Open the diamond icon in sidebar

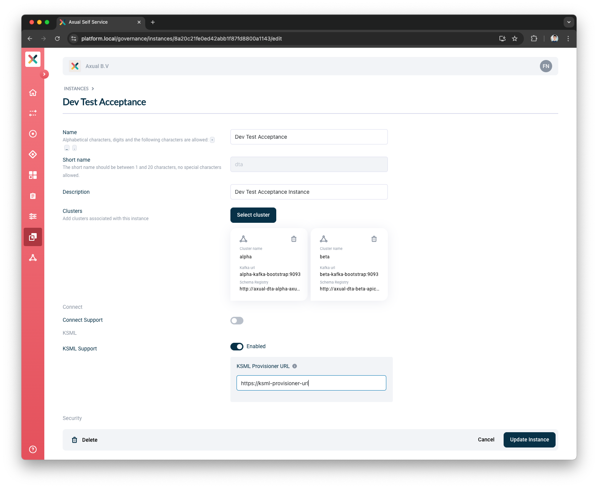click(x=33, y=154)
